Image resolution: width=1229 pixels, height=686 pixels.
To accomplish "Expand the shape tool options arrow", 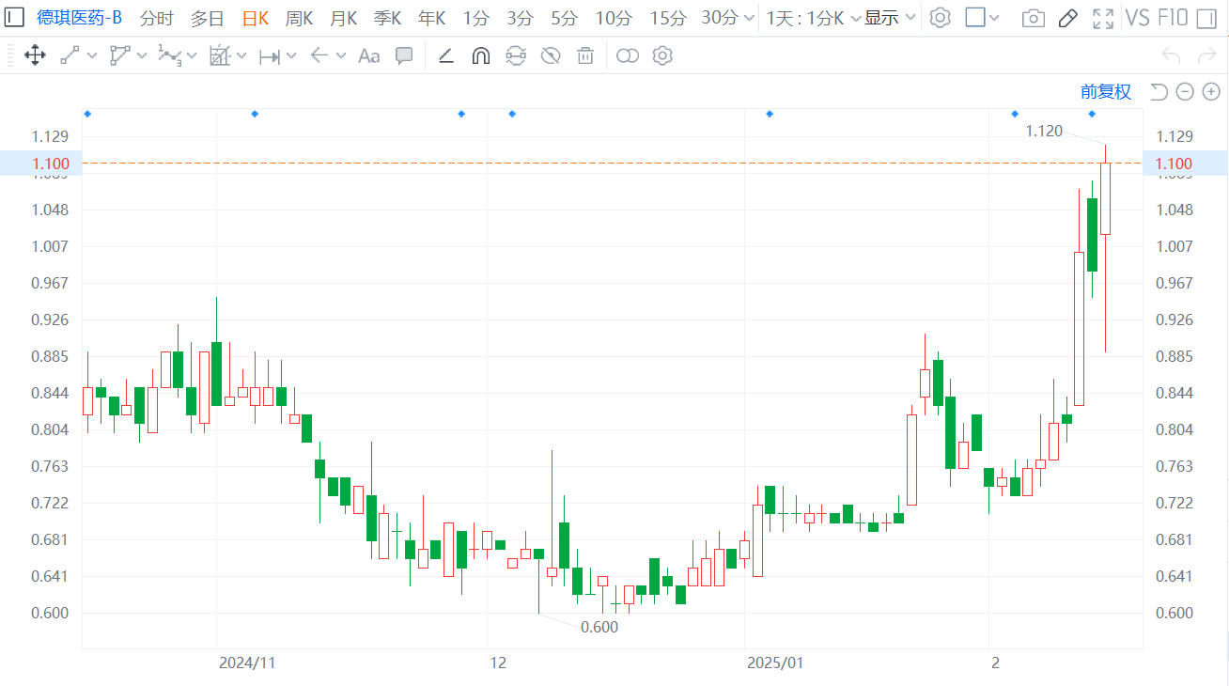I will pyautogui.click(x=142, y=55).
